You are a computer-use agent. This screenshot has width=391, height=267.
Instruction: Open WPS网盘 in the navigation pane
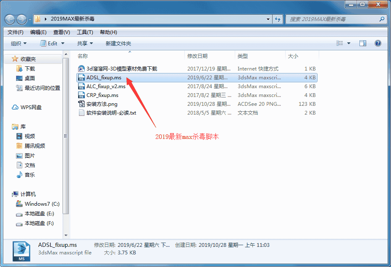pos(31,107)
